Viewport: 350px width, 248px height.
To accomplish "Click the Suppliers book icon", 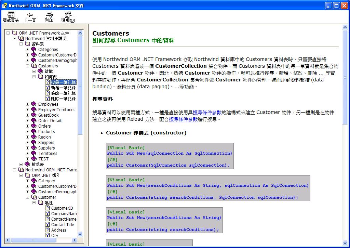I will click(34, 148).
